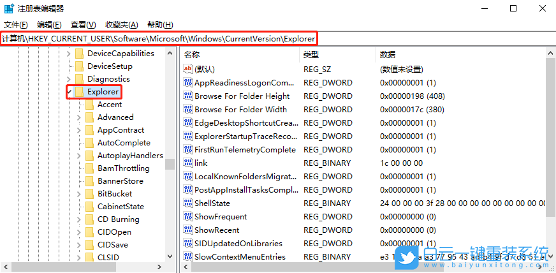This screenshot has height=273, width=556.
Task: Select the CIDSave tree label
Action: 113,245
